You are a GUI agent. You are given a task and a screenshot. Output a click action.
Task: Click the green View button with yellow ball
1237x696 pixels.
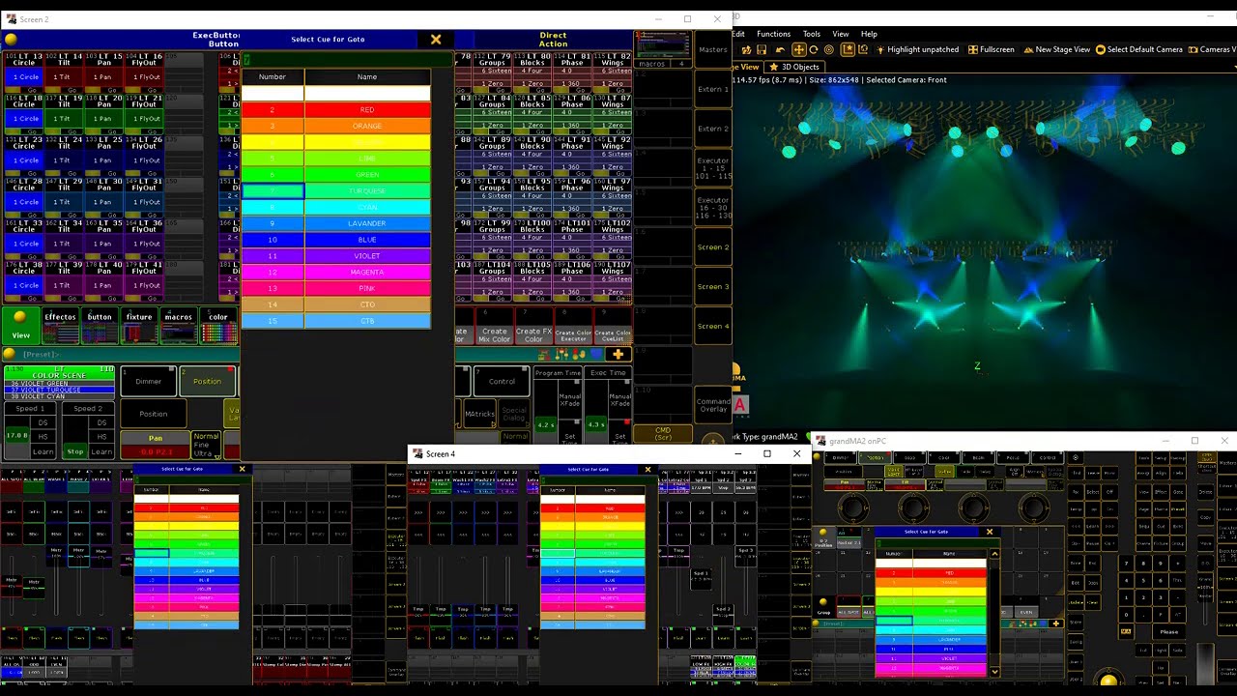20,327
